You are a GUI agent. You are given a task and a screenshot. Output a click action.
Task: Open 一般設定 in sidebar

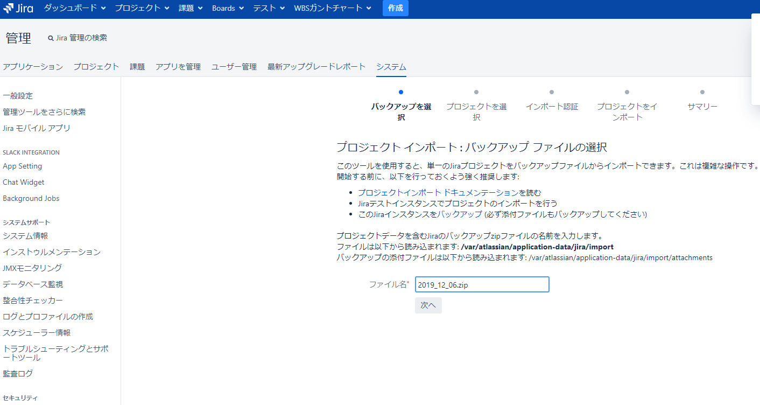[x=18, y=96]
